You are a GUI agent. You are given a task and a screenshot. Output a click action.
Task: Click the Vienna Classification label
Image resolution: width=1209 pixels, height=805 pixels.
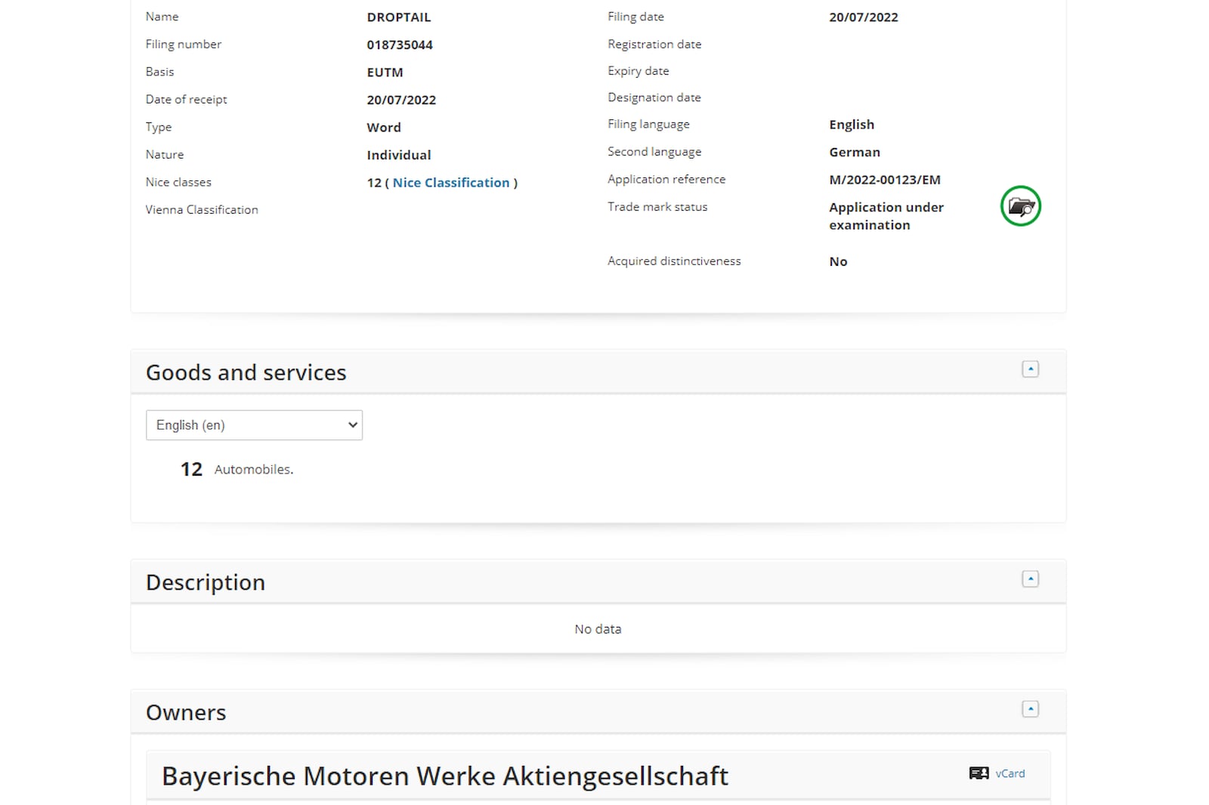pos(202,210)
